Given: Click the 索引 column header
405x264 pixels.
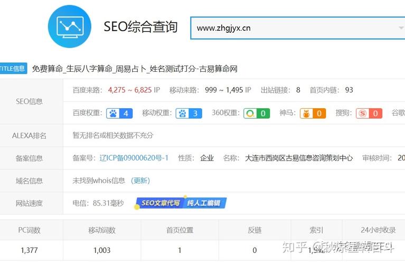Looking at the screenshot, I should click(x=316, y=230).
